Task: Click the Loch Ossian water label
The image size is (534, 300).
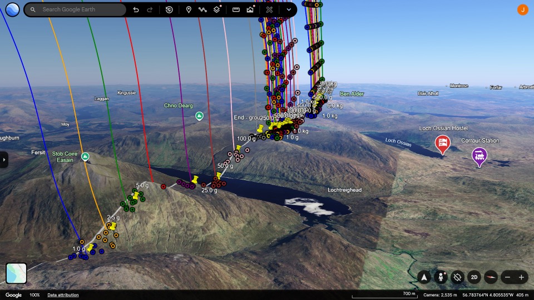Action: tap(398, 142)
